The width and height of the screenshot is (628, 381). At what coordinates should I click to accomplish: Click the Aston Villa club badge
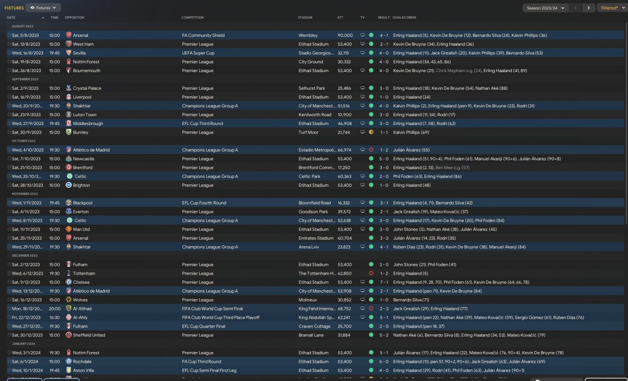(x=69, y=371)
